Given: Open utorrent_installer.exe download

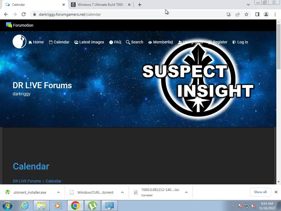Looking at the screenshot, I should (x=30, y=192).
